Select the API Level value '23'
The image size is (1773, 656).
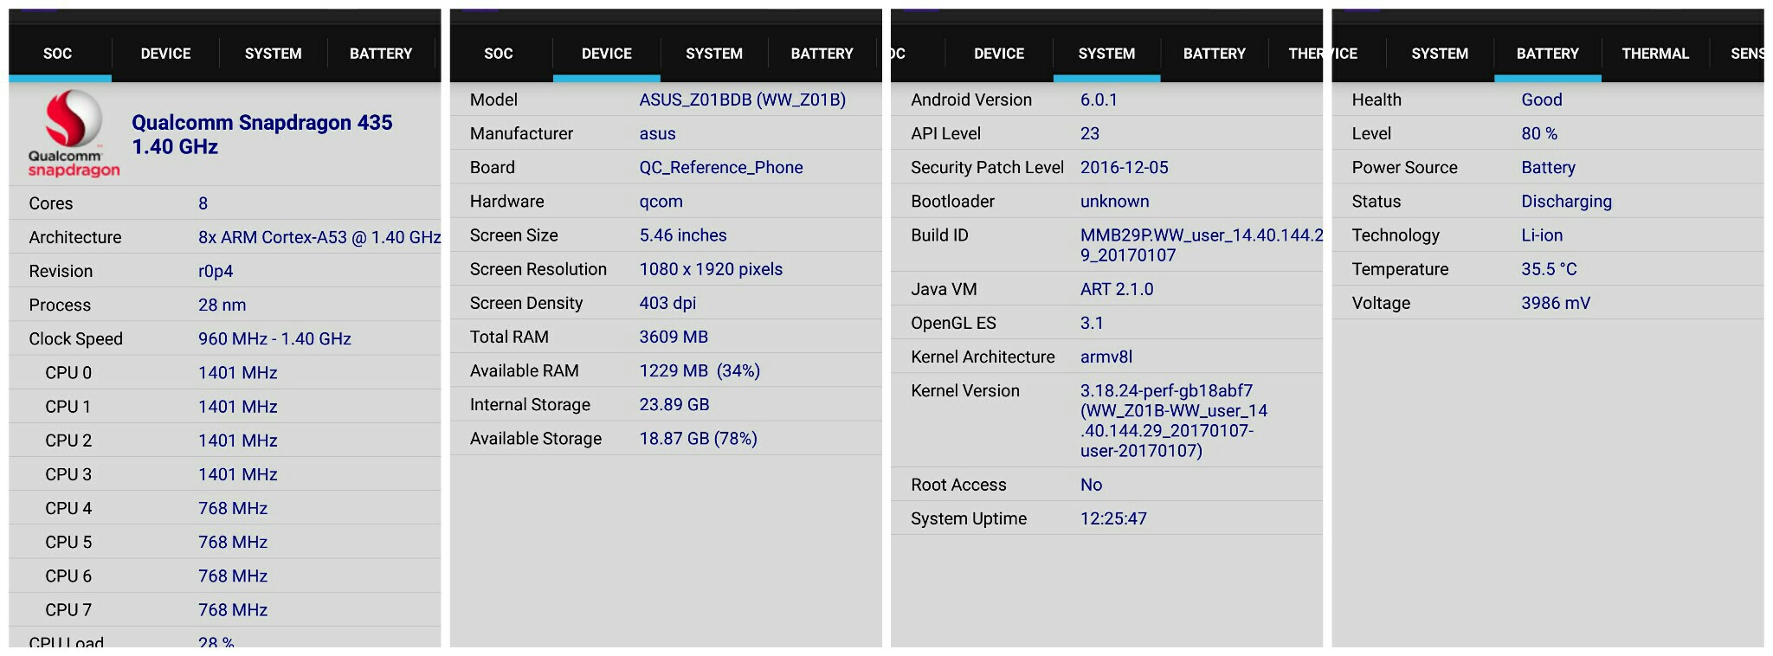point(1089,133)
